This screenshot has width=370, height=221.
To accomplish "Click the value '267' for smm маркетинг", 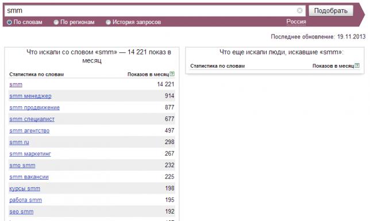I will (x=169, y=153).
